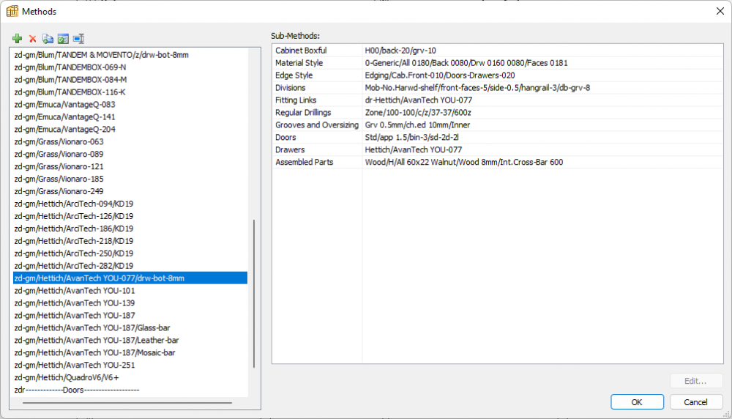Click Drawers value Hettich/AvanTech YOU-077
This screenshot has height=419, width=732.
(x=414, y=149)
